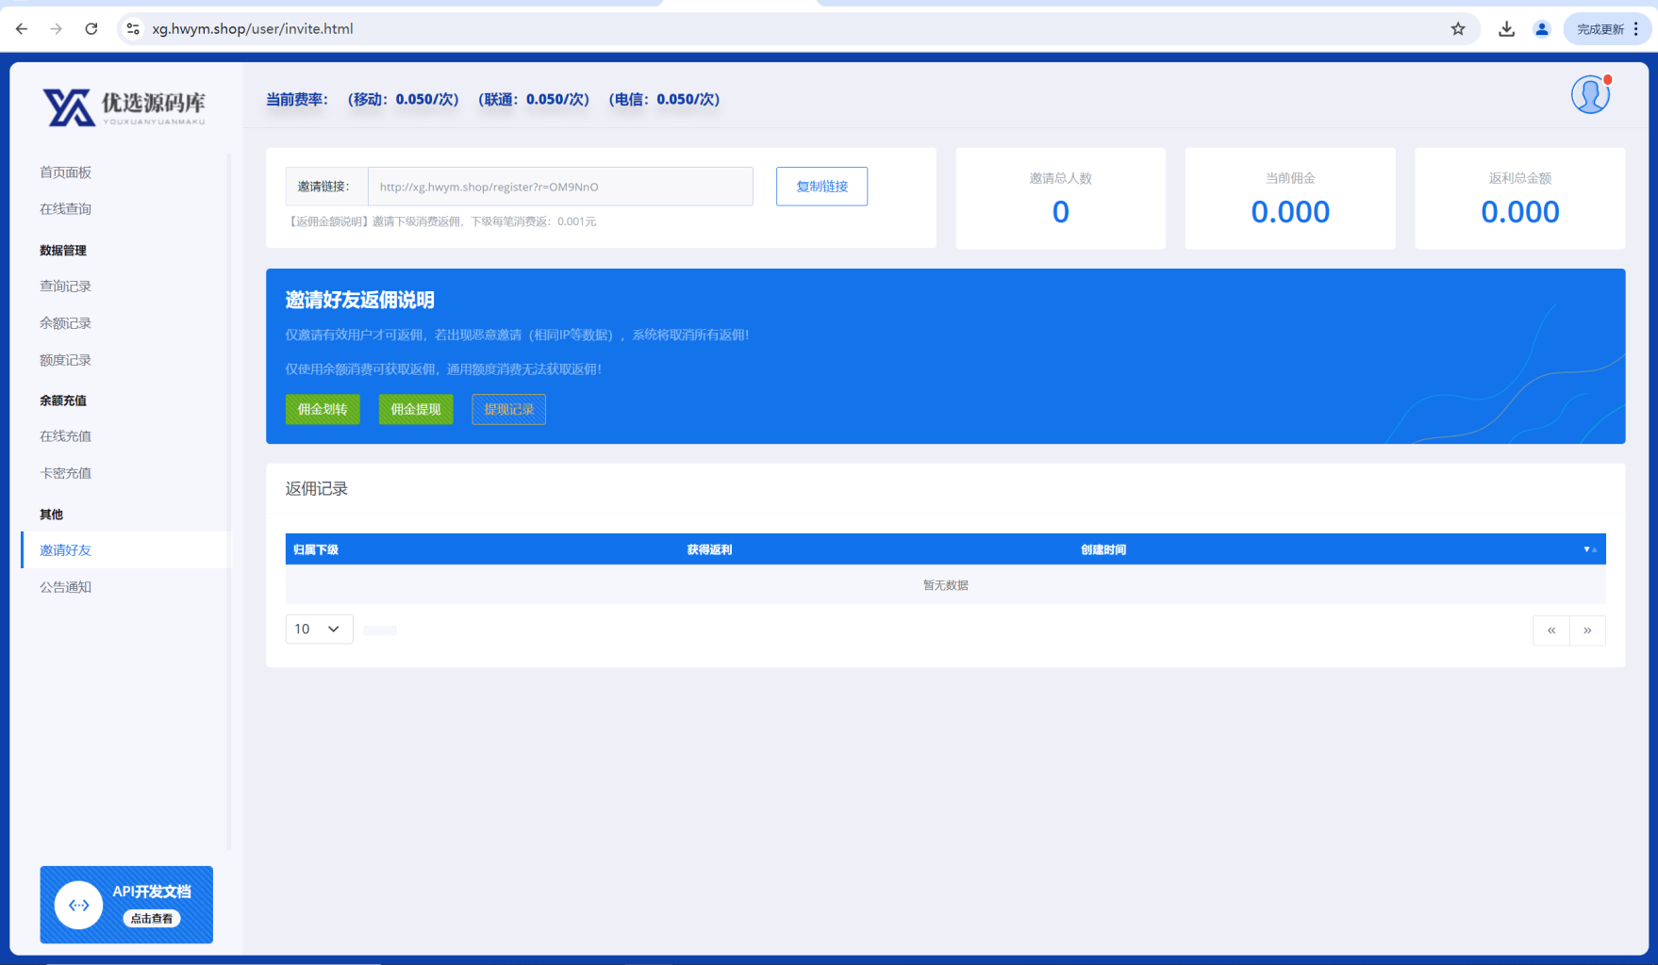Screen dimensions: 1658x965
Task: Navigate to 公告通知 menu item
Action: click(x=66, y=587)
